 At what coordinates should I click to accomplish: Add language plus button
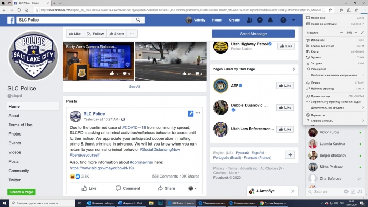tap(290, 154)
